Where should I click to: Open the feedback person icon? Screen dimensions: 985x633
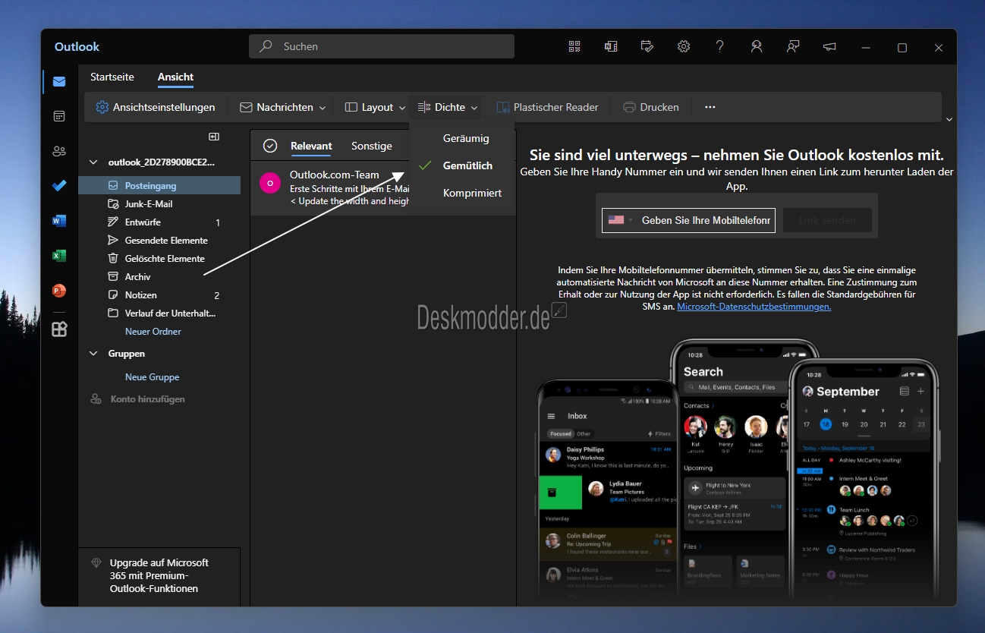point(793,46)
